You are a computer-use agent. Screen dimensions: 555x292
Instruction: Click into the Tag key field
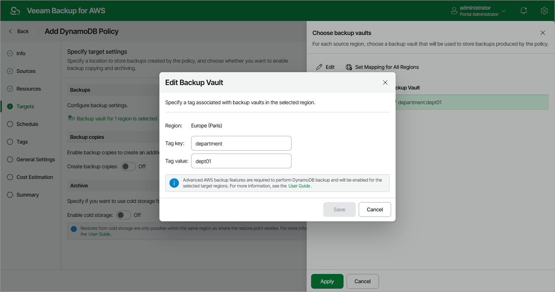tap(241, 143)
